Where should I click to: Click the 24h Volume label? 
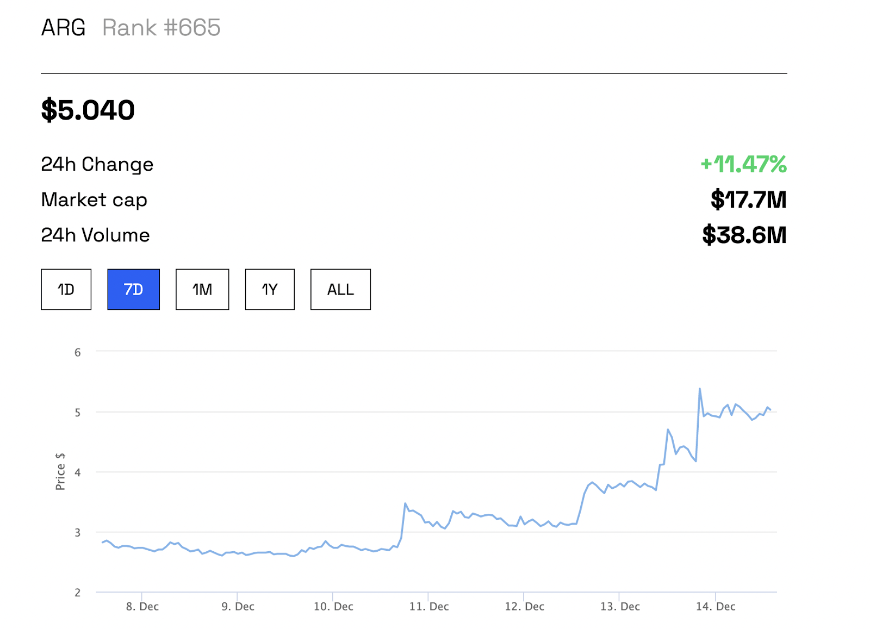click(x=95, y=235)
